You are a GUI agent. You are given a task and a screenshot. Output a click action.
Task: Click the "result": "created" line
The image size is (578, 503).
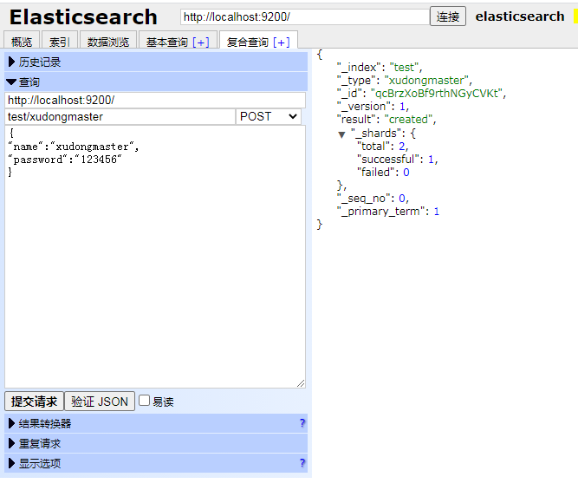pyautogui.click(x=386, y=119)
